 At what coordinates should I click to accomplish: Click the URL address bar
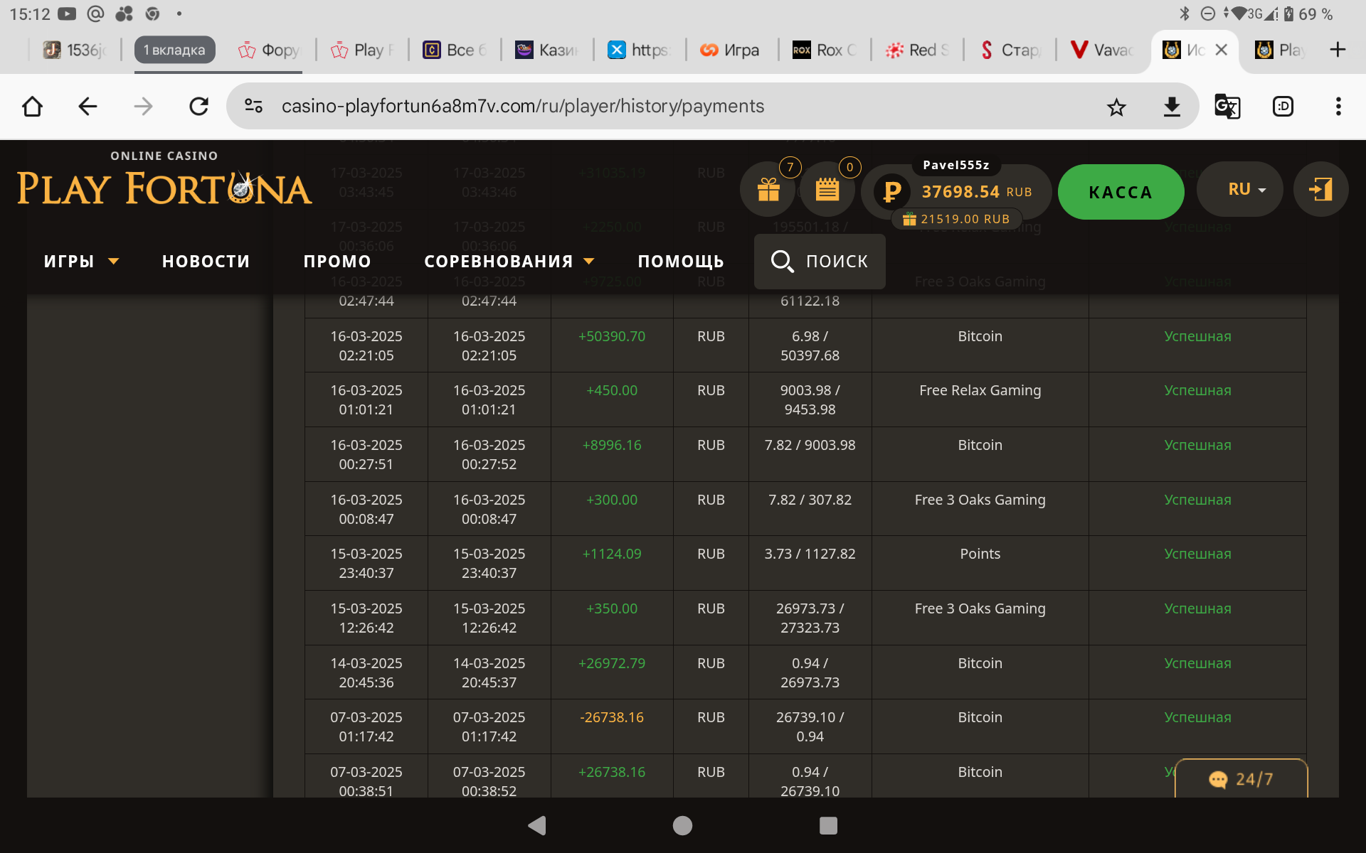(x=522, y=107)
